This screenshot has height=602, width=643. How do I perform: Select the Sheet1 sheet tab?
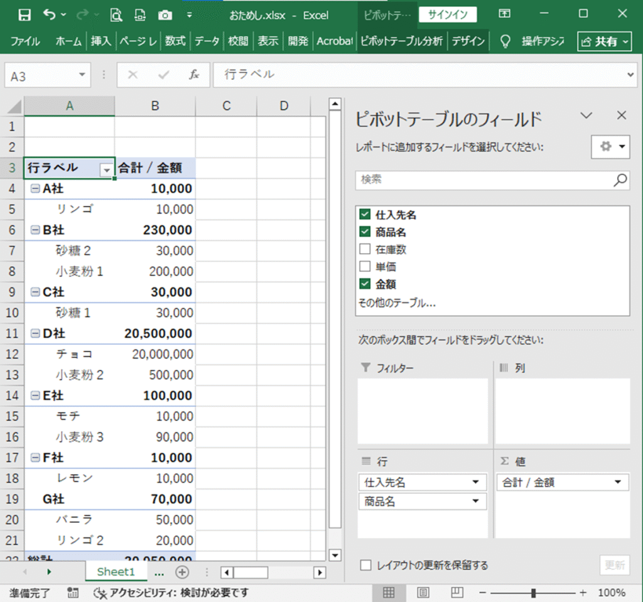click(x=116, y=572)
